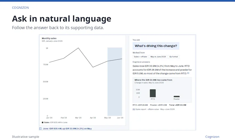
Task: Select the 'Sales = offtake' chip
Action: (x=140, y=57)
